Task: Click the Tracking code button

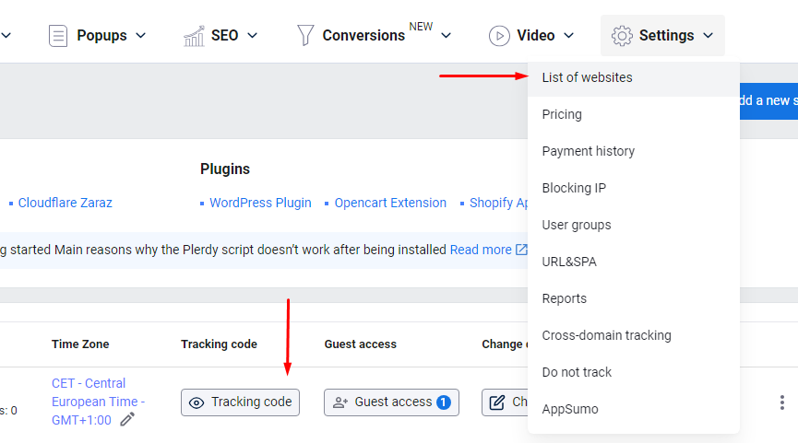Action: 240,402
